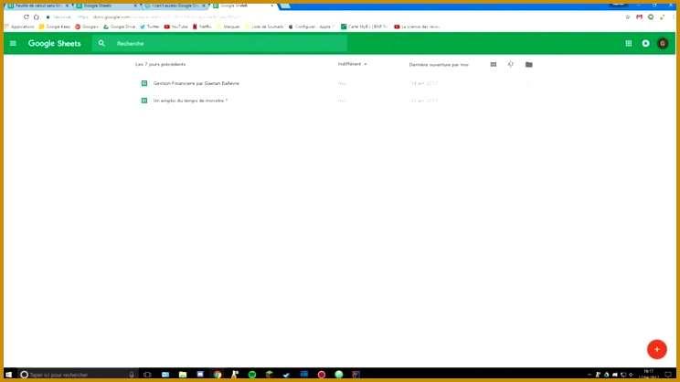Open the Google apps grid launcher

pos(629,43)
